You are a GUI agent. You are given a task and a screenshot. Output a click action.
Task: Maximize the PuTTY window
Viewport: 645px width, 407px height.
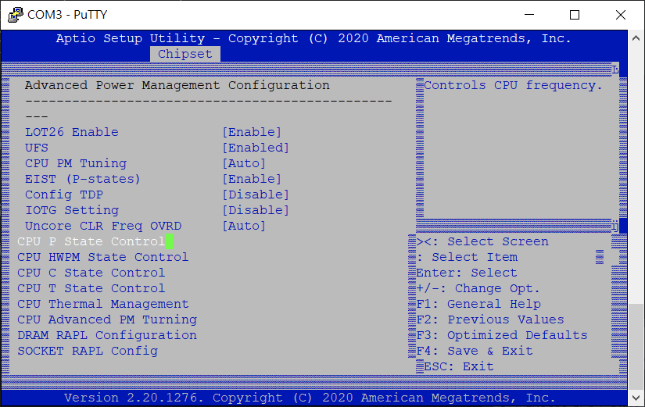pos(575,15)
